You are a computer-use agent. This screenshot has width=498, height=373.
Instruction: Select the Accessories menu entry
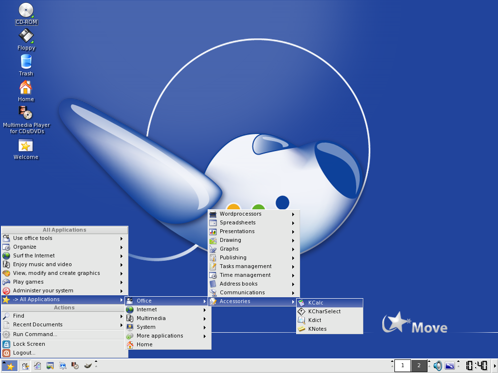(253, 301)
